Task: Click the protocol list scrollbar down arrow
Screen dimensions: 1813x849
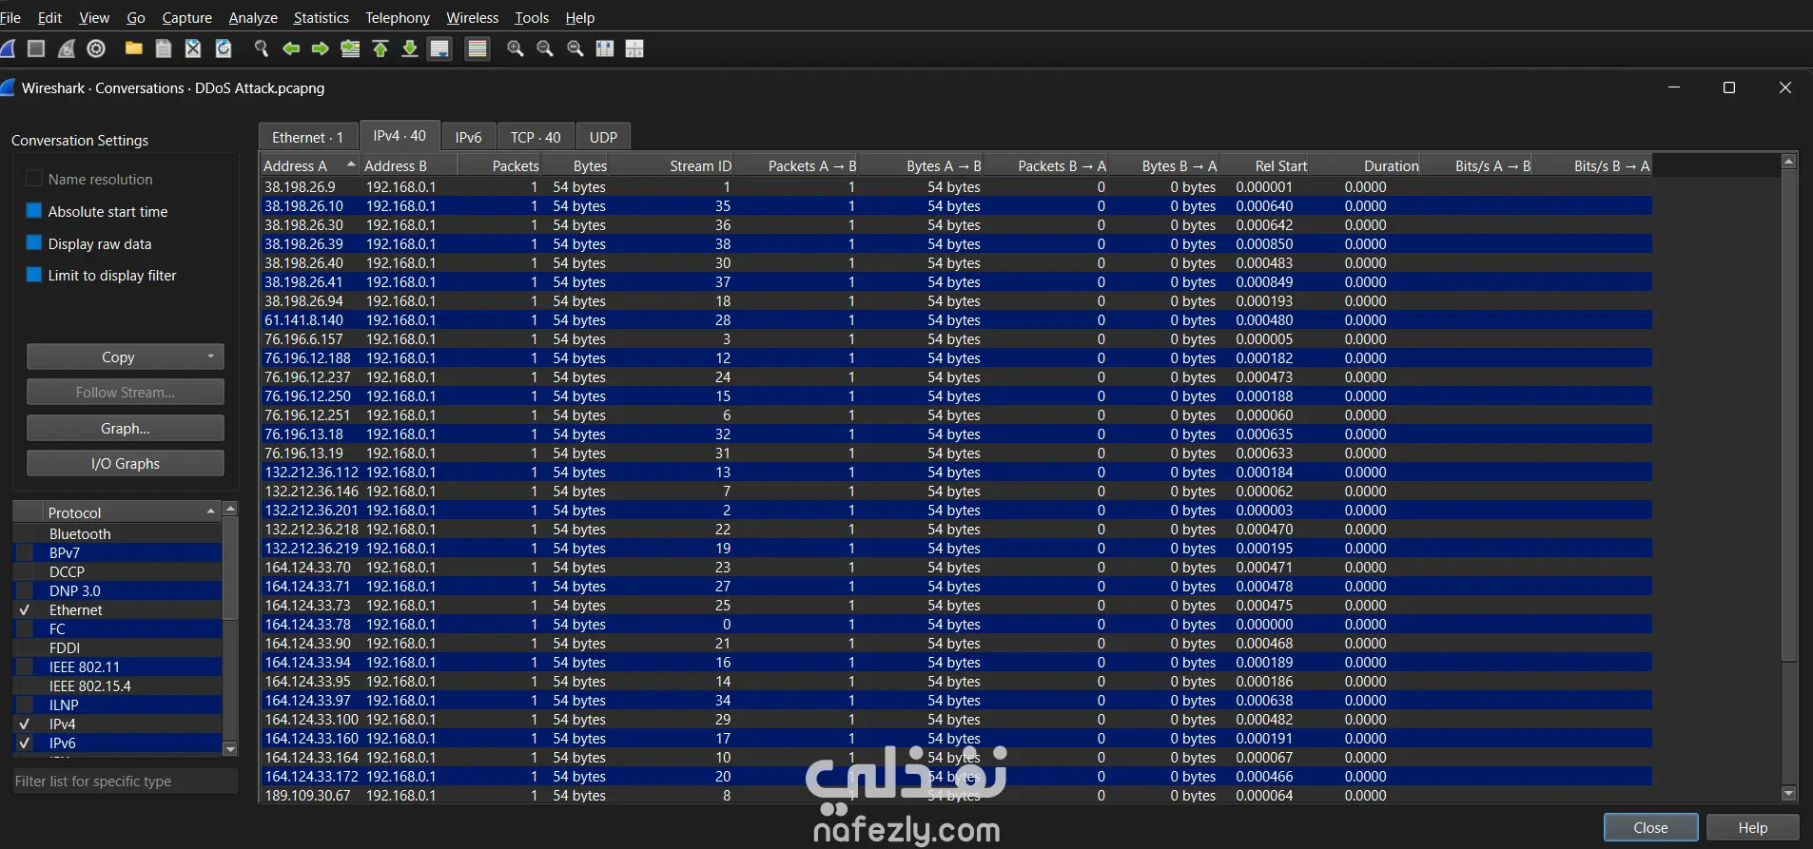Action: (x=230, y=749)
